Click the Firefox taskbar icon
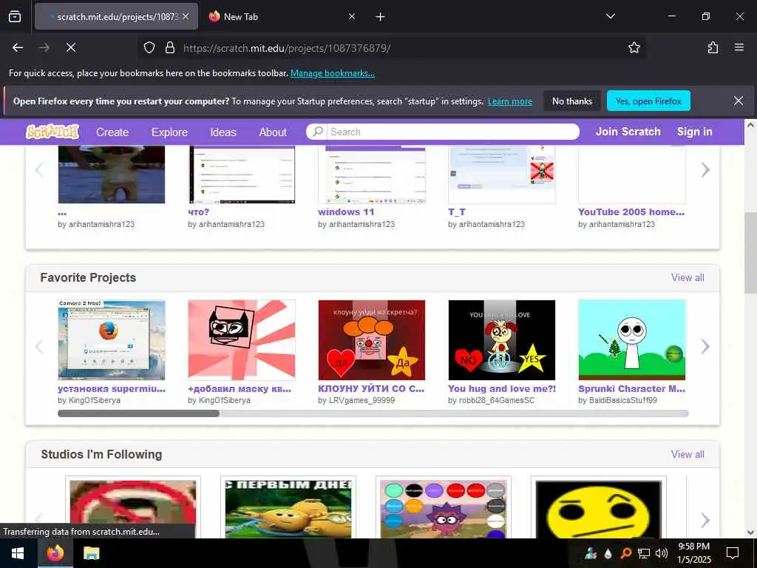The height and width of the screenshot is (568, 757). coord(55,553)
